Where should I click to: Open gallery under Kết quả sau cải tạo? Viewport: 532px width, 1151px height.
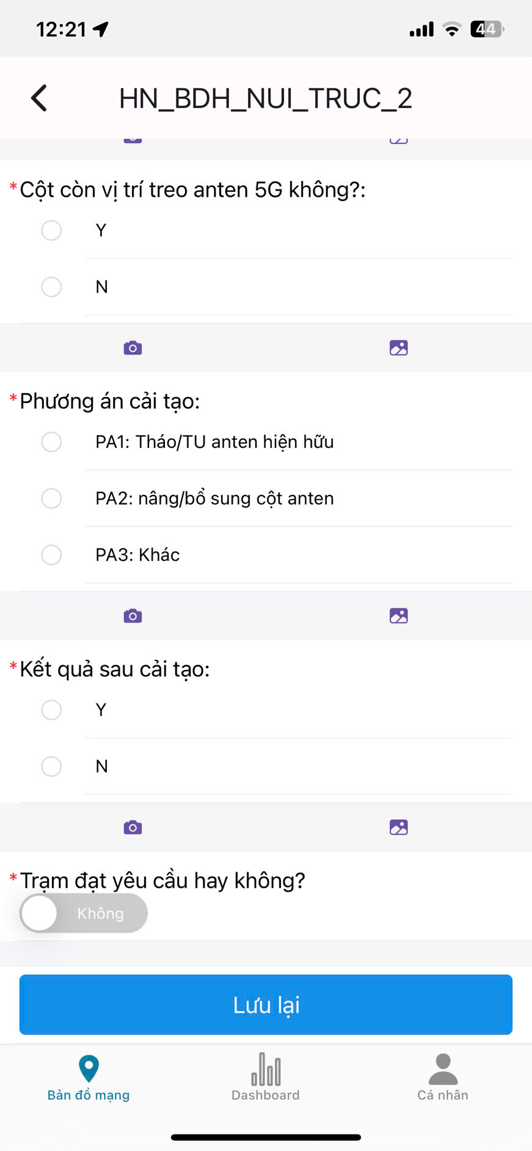coord(398,827)
